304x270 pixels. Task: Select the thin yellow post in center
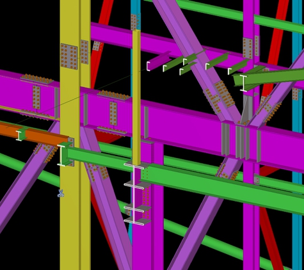pos(136,97)
